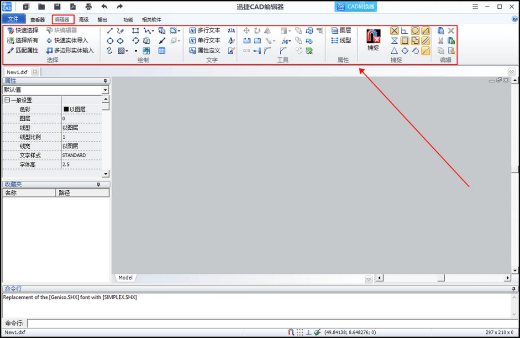Switch to the 查看器 tab
Screen dimensions: 520x338
click(37, 20)
